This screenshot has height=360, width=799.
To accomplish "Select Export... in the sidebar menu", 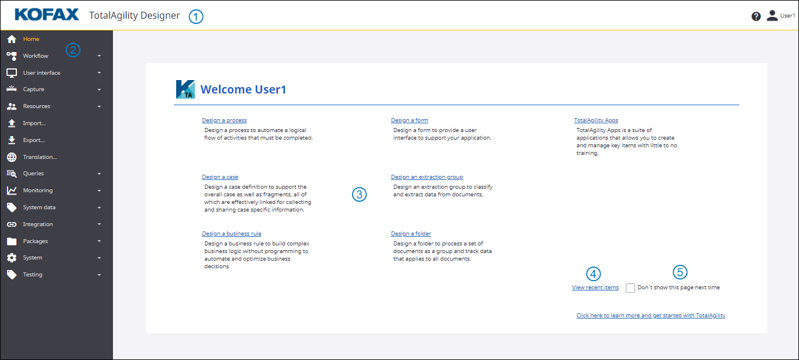I will pos(34,140).
